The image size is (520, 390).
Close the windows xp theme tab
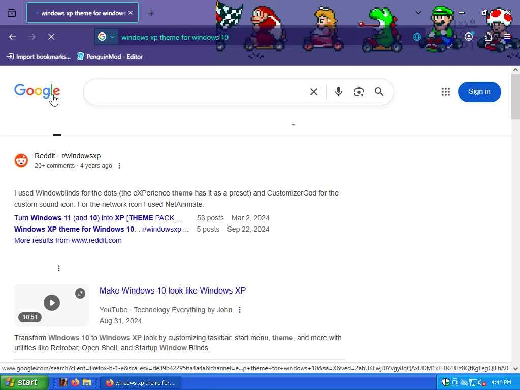[131, 13]
